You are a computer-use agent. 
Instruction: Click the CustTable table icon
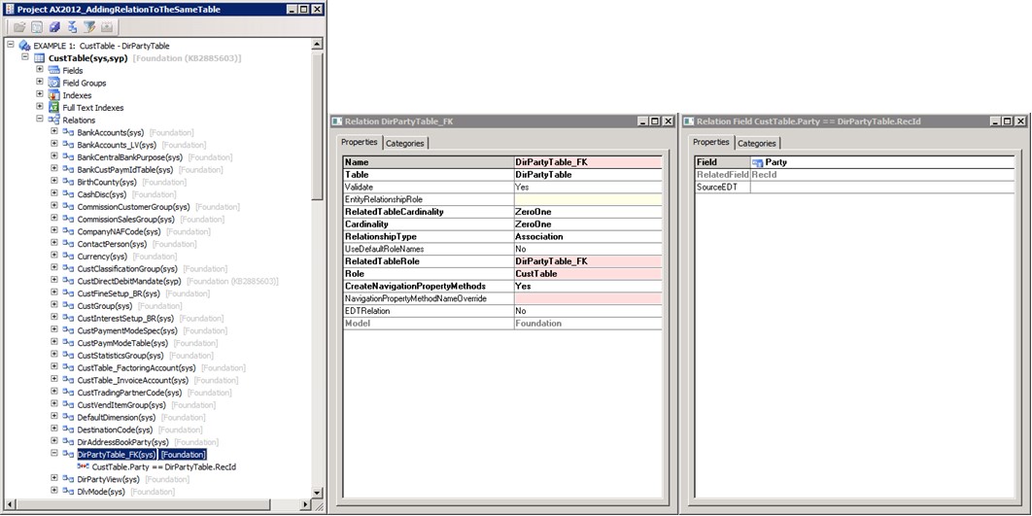pos(39,58)
